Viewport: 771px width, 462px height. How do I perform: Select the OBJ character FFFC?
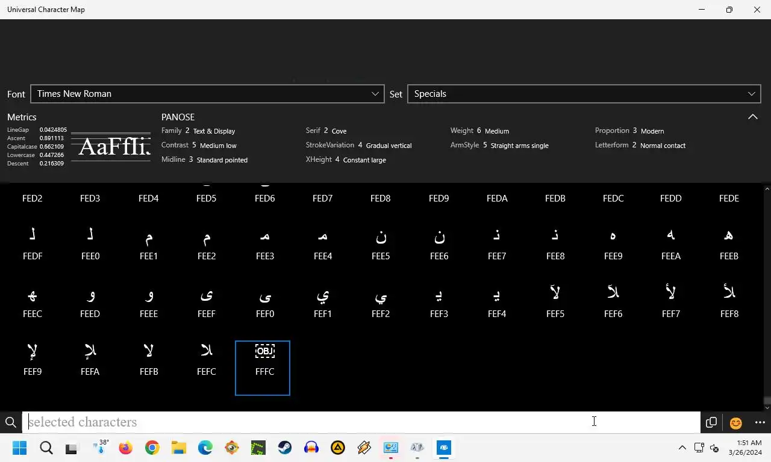click(263, 368)
